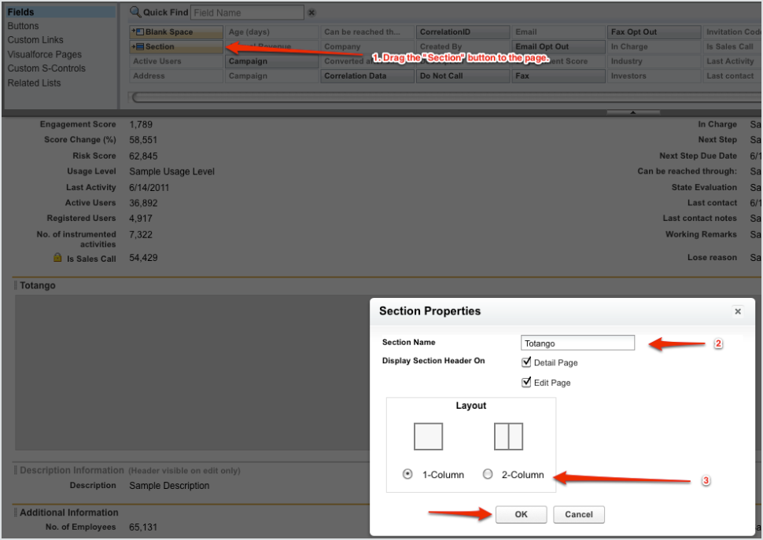Screen dimensions: 763x540
Task: Select the Section palette element
Action: pos(176,46)
